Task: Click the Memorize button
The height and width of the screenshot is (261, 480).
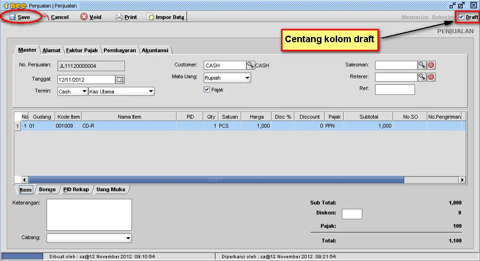Action: (x=415, y=17)
